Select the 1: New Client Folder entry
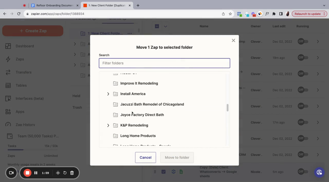The height and width of the screenshot is (182, 329). (x=105, y=33)
